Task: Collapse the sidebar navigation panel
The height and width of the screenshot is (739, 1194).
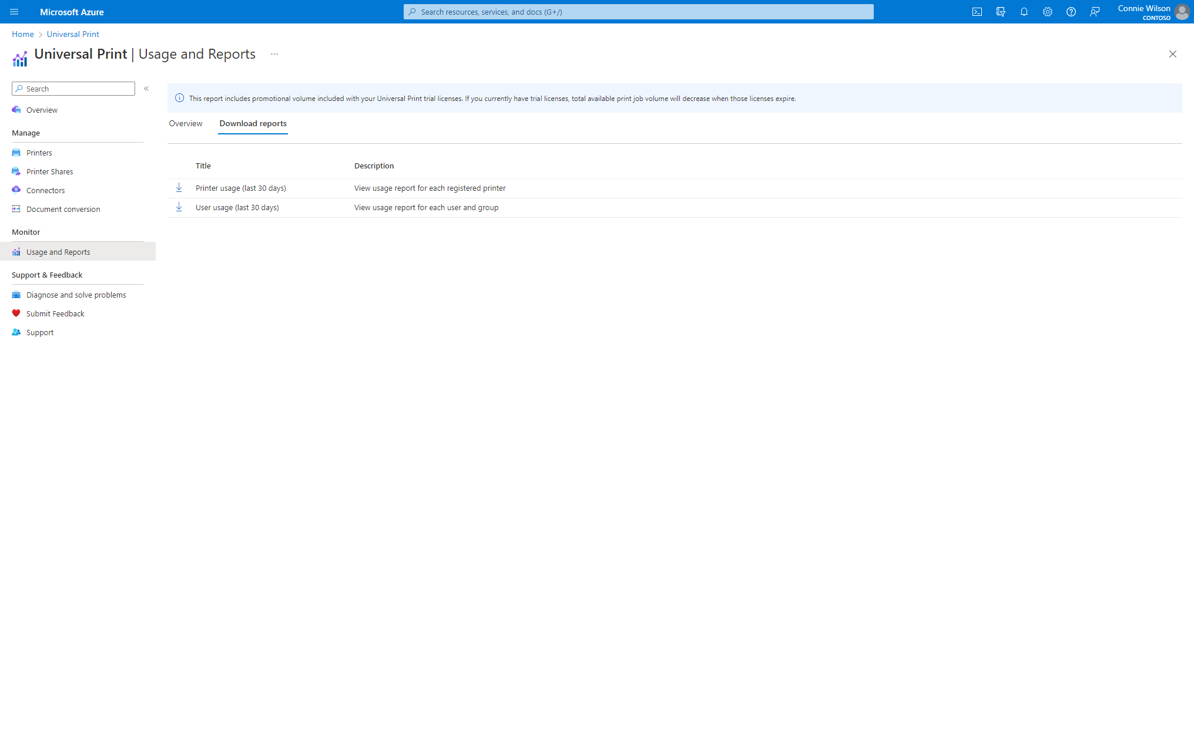Action: click(145, 88)
